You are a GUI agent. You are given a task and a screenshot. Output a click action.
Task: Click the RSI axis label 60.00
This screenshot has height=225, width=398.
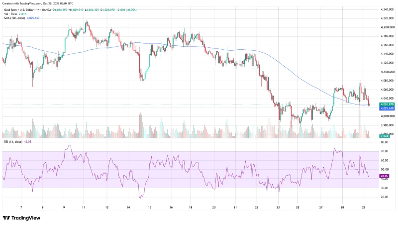[385, 160]
